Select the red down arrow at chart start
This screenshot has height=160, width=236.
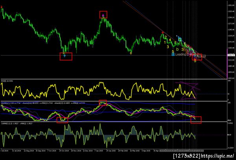click(2, 7)
